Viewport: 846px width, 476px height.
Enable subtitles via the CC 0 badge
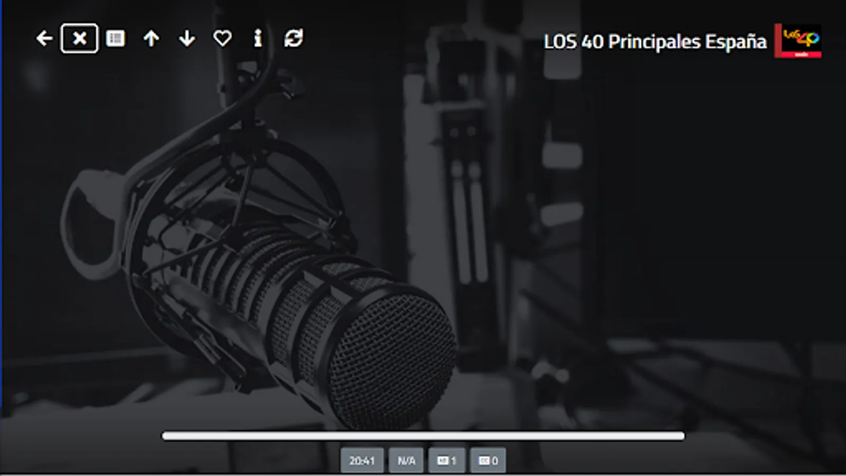pos(488,460)
